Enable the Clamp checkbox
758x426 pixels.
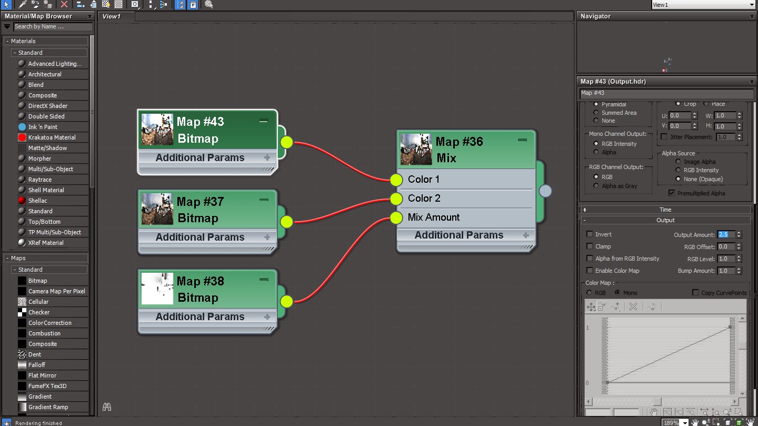point(590,246)
